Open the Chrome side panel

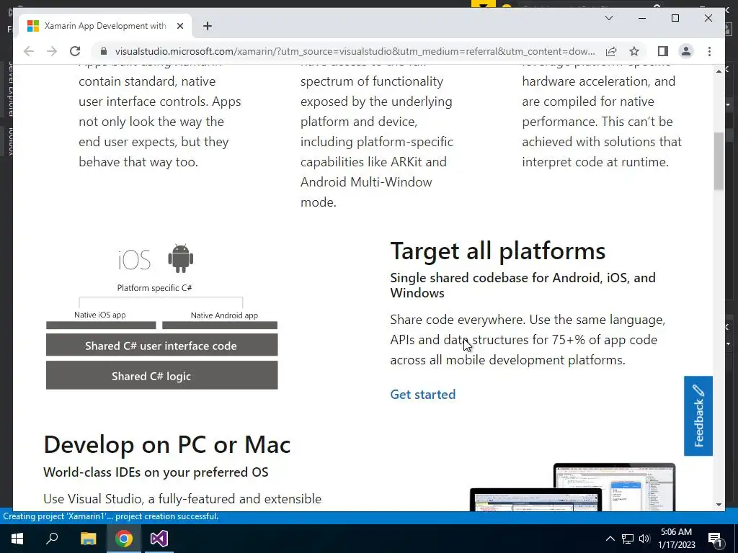[663, 51]
